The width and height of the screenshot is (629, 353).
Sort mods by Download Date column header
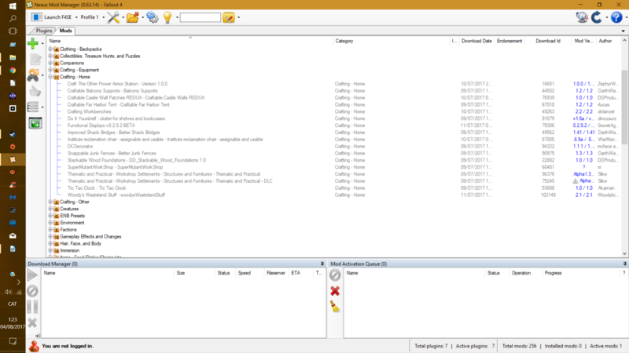[x=476, y=41]
